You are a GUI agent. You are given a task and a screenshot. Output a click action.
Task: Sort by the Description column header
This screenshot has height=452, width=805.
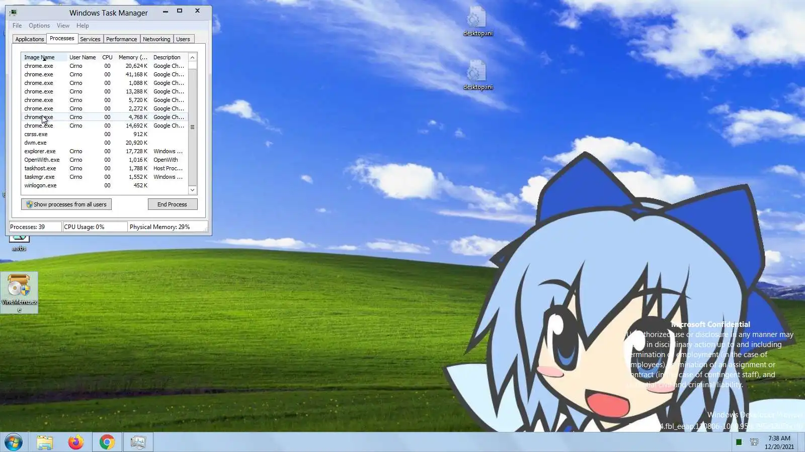pyautogui.click(x=169, y=57)
